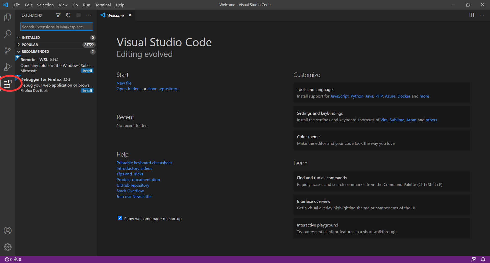Image resolution: width=490 pixels, height=263 pixels.
Task: Select Remote - WSL extension entry
Action: coord(56,65)
